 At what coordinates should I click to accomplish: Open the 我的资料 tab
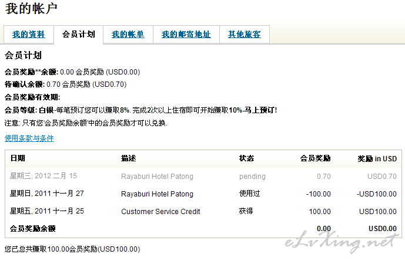pyautogui.click(x=29, y=34)
